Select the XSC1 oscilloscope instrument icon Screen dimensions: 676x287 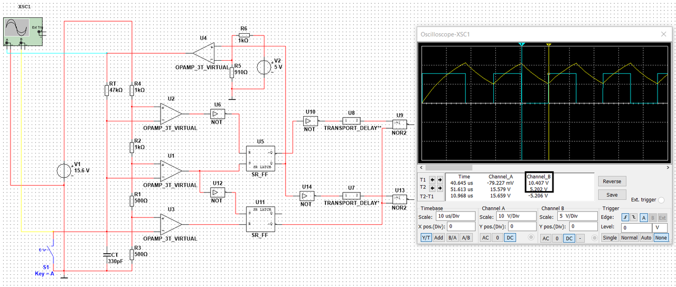tap(24, 32)
